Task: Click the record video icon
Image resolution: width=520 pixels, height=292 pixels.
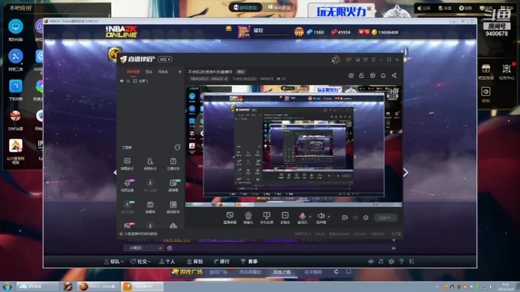Action: (344, 217)
